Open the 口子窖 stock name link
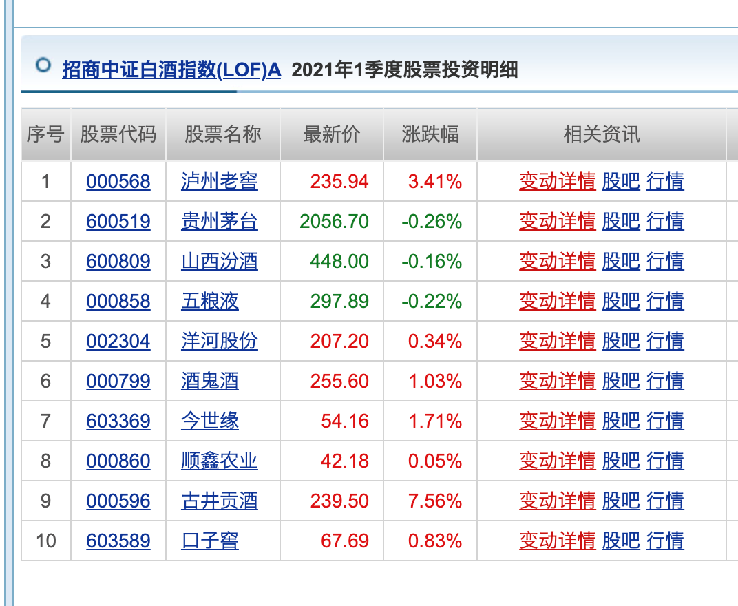This screenshot has height=606, width=738. pyautogui.click(x=210, y=541)
